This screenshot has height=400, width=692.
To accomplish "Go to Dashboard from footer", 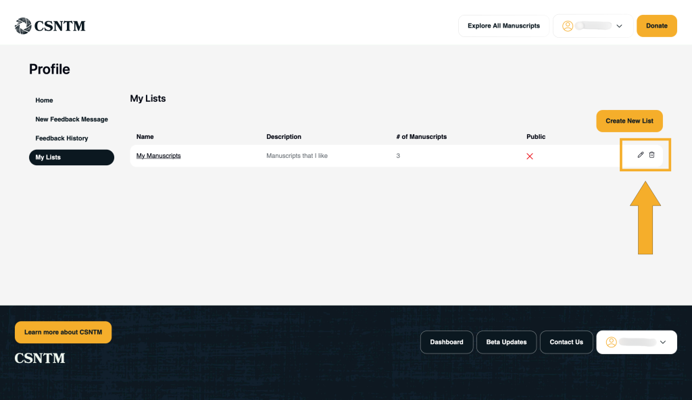I will pos(447,342).
